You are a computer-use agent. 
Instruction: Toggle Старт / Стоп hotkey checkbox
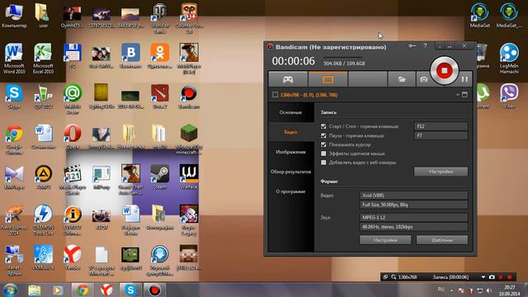pos(323,126)
